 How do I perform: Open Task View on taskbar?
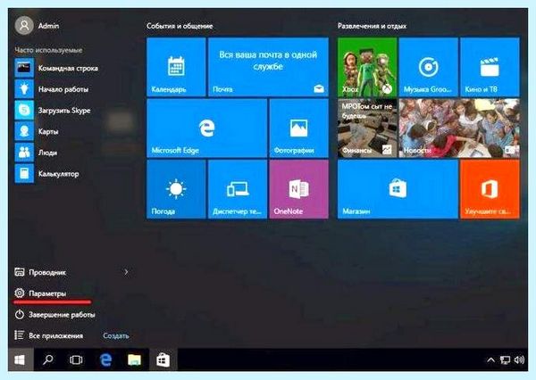click(x=76, y=359)
